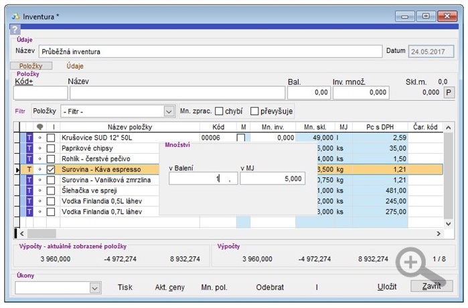
Task: Click the item Název input field under Položky
Action: tap(177, 93)
